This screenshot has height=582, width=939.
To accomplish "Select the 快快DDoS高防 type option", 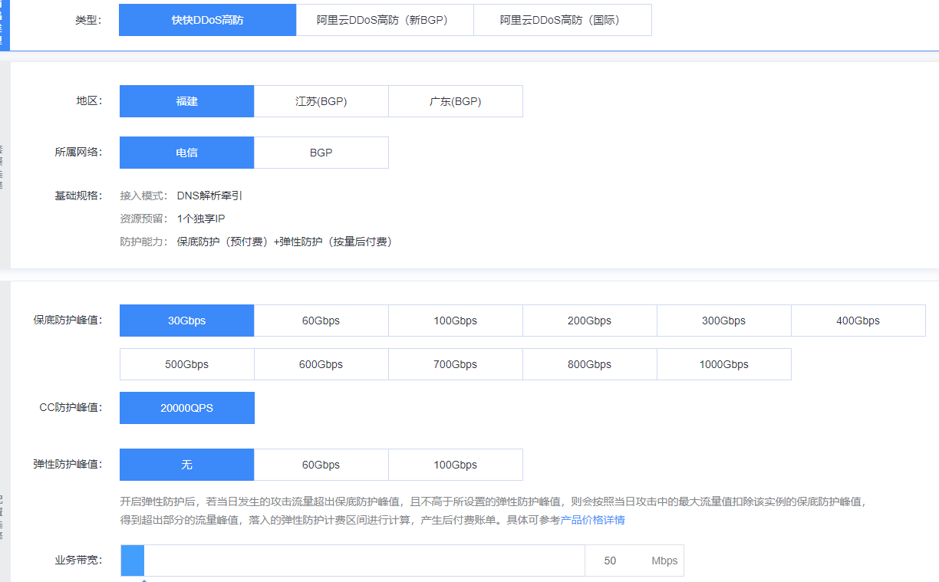I will point(207,20).
